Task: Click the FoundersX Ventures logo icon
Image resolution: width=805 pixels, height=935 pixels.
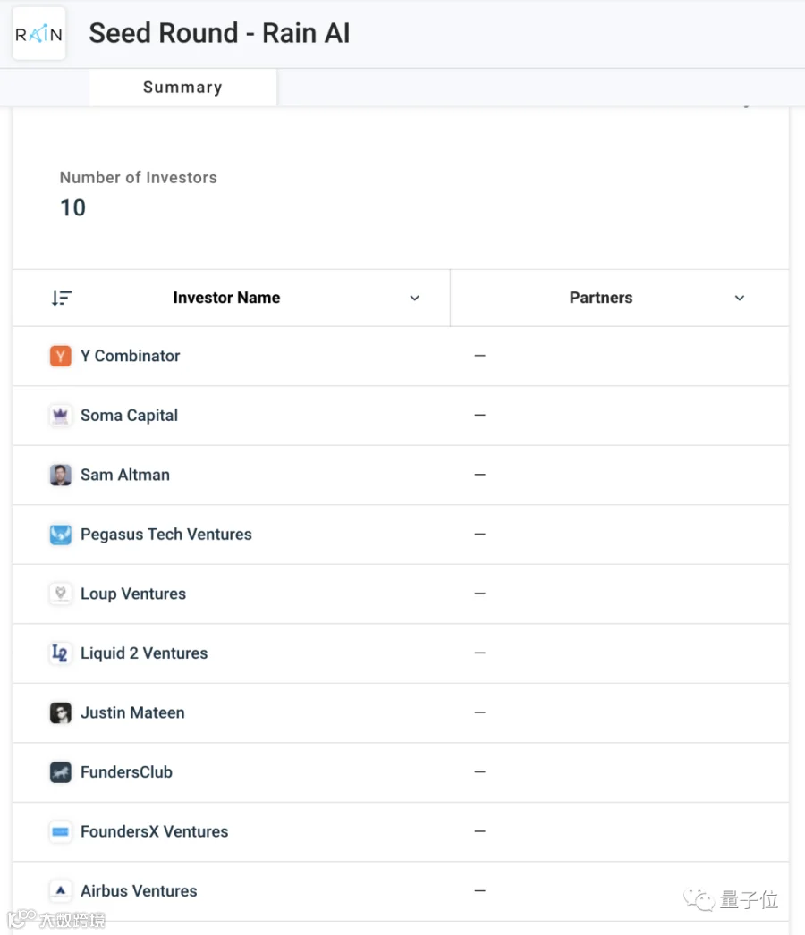Action: tap(60, 831)
